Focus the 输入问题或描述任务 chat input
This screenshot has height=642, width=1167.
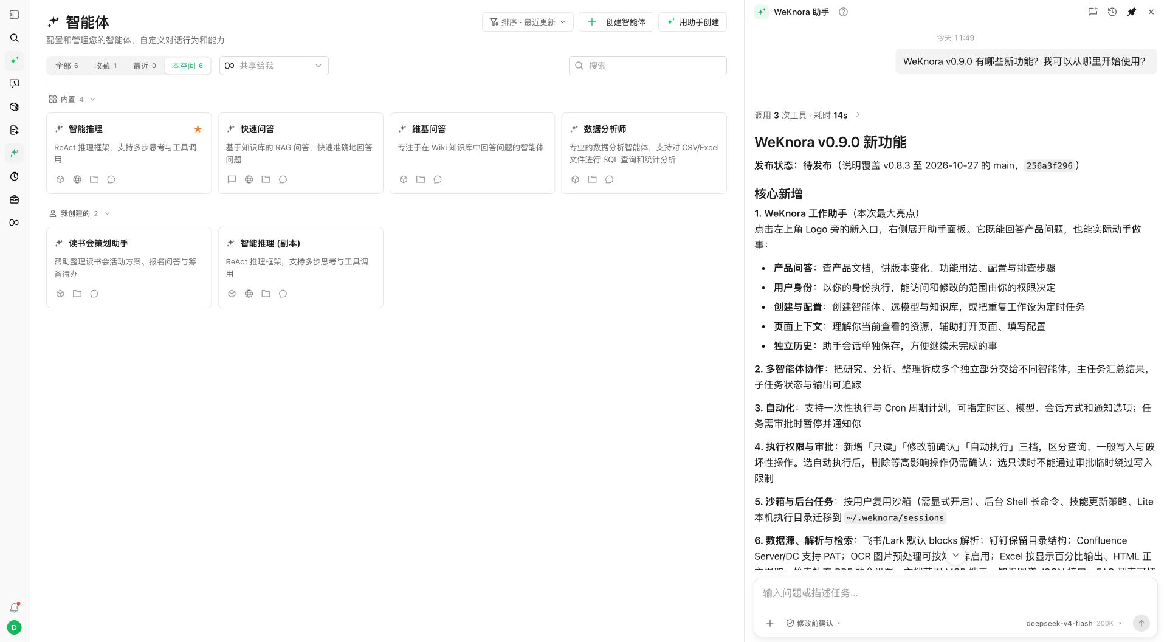[955, 593]
